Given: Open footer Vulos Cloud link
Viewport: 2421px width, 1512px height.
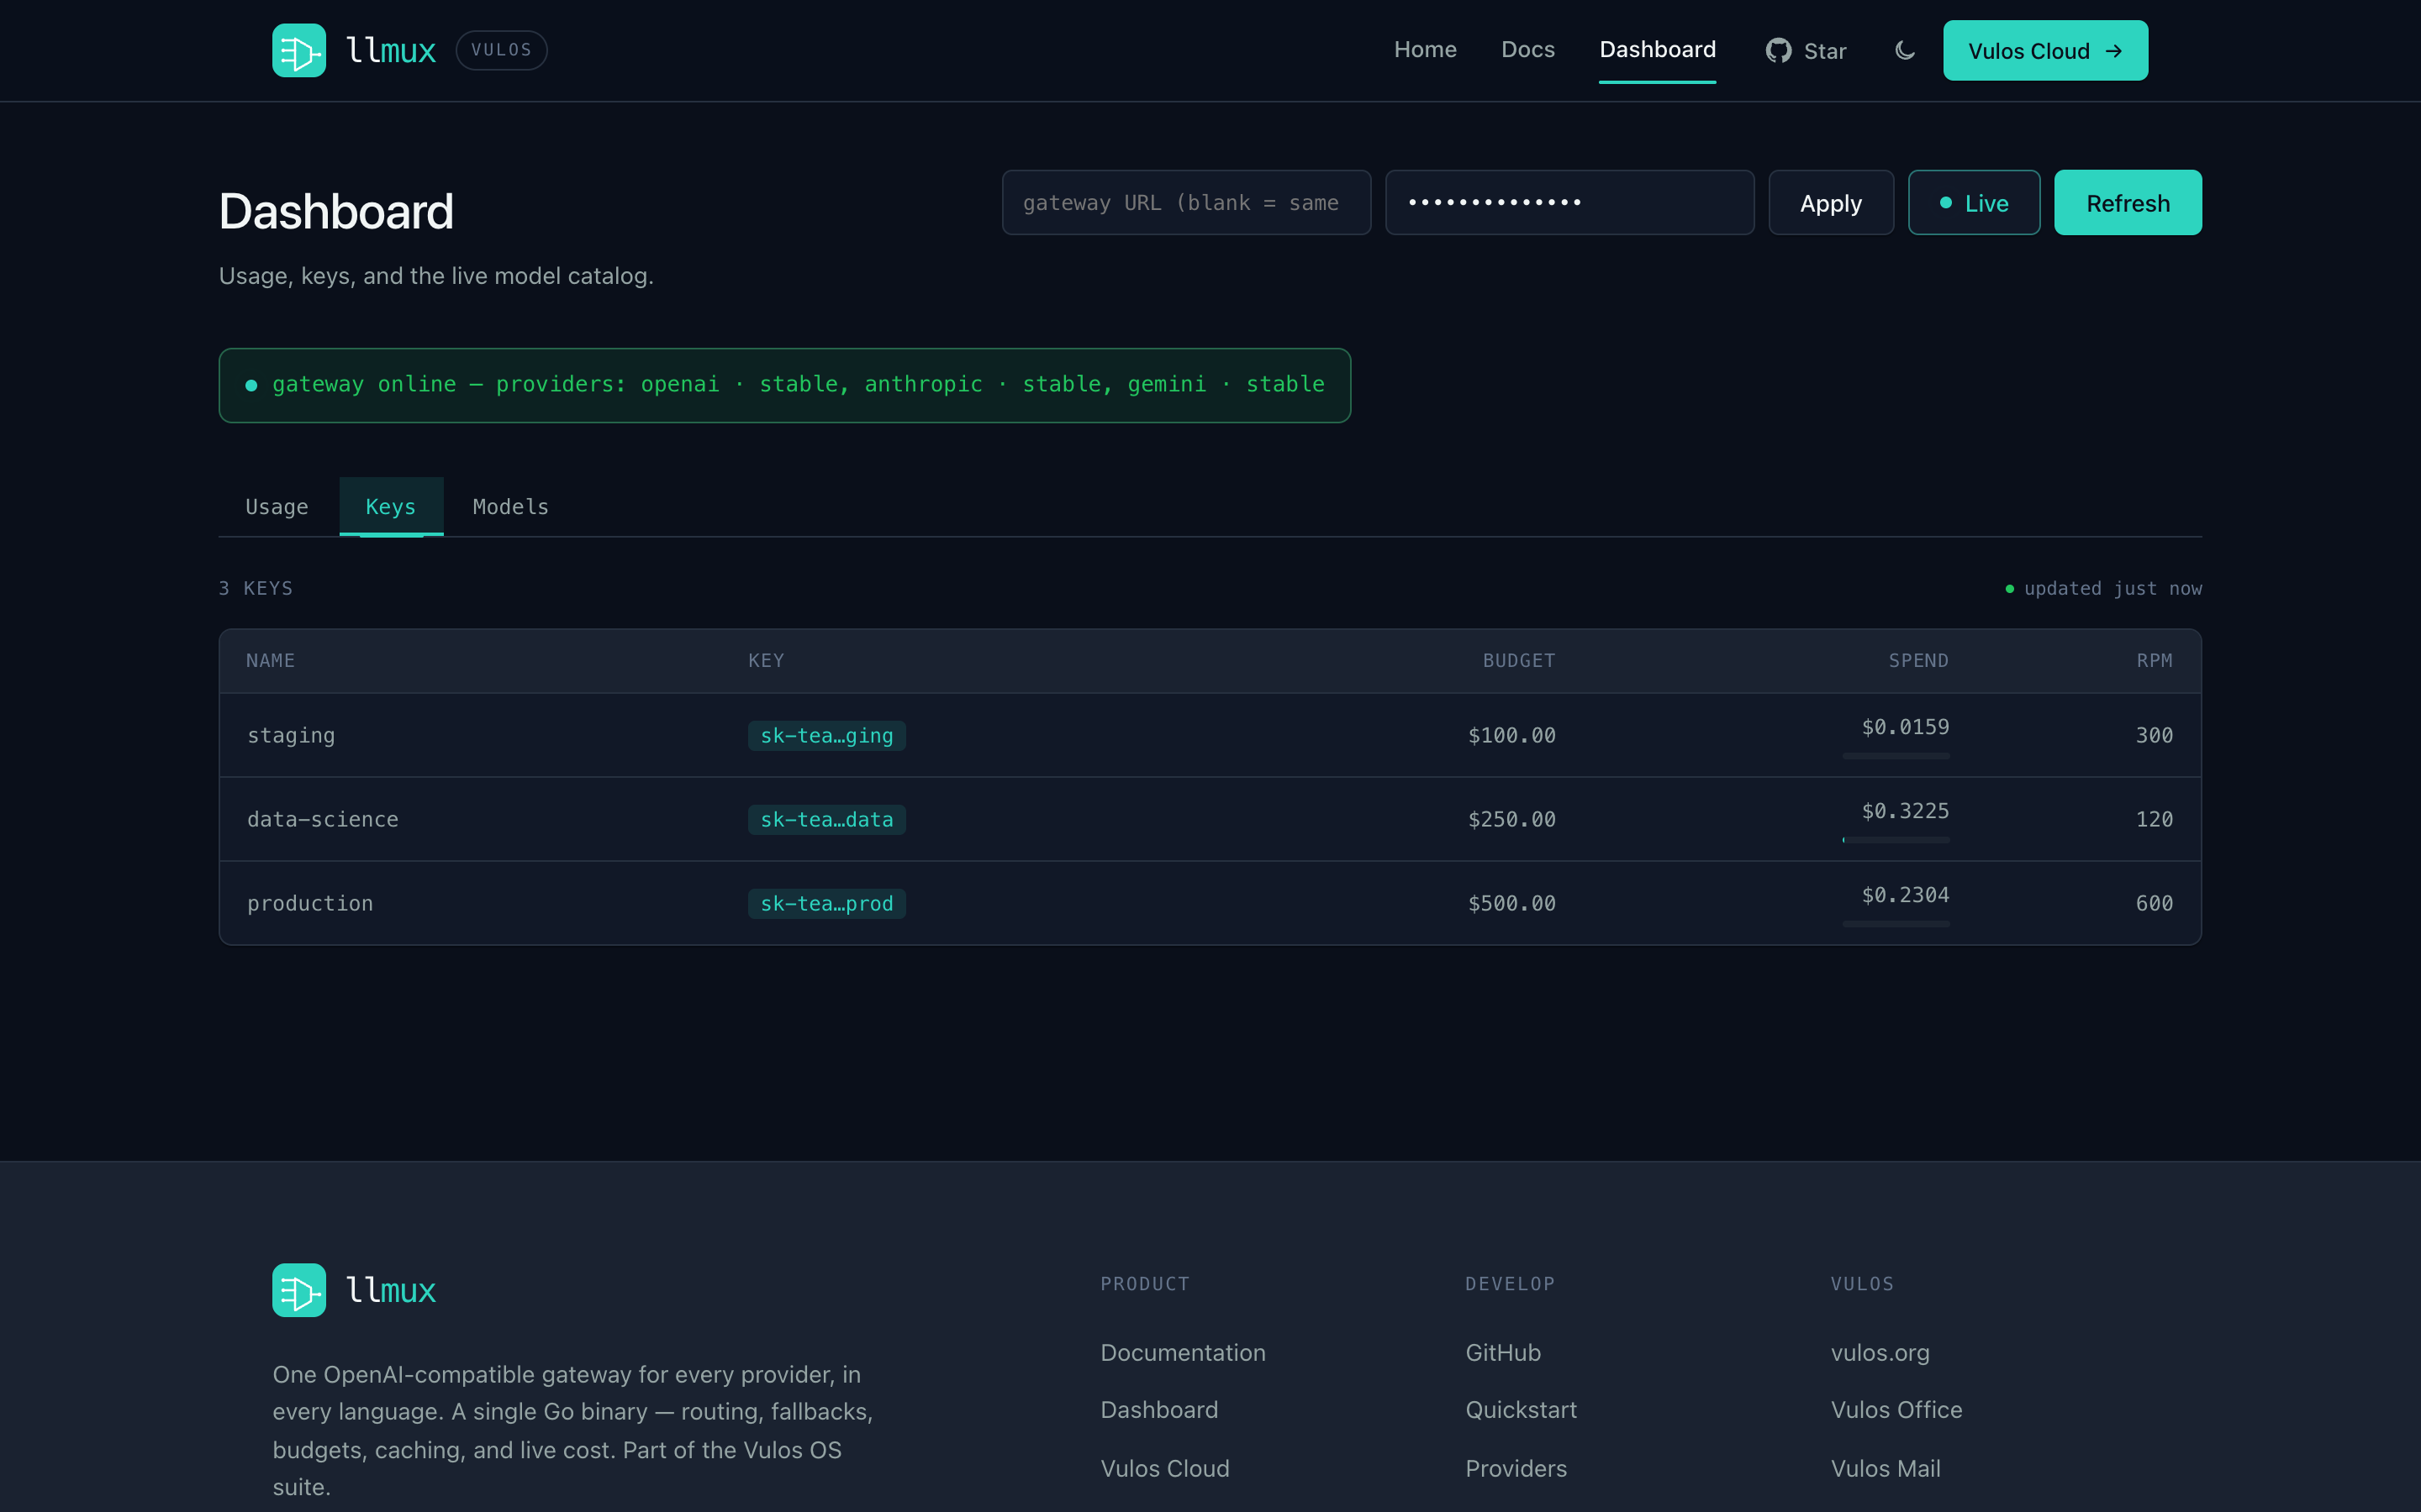Looking at the screenshot, I should click(1164, 1469).
